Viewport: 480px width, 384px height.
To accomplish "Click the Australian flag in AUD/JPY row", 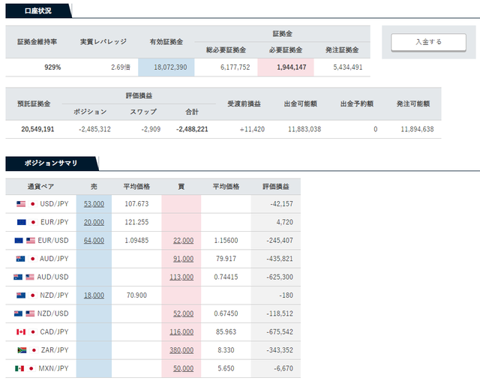I will click(x=21, y=259).
